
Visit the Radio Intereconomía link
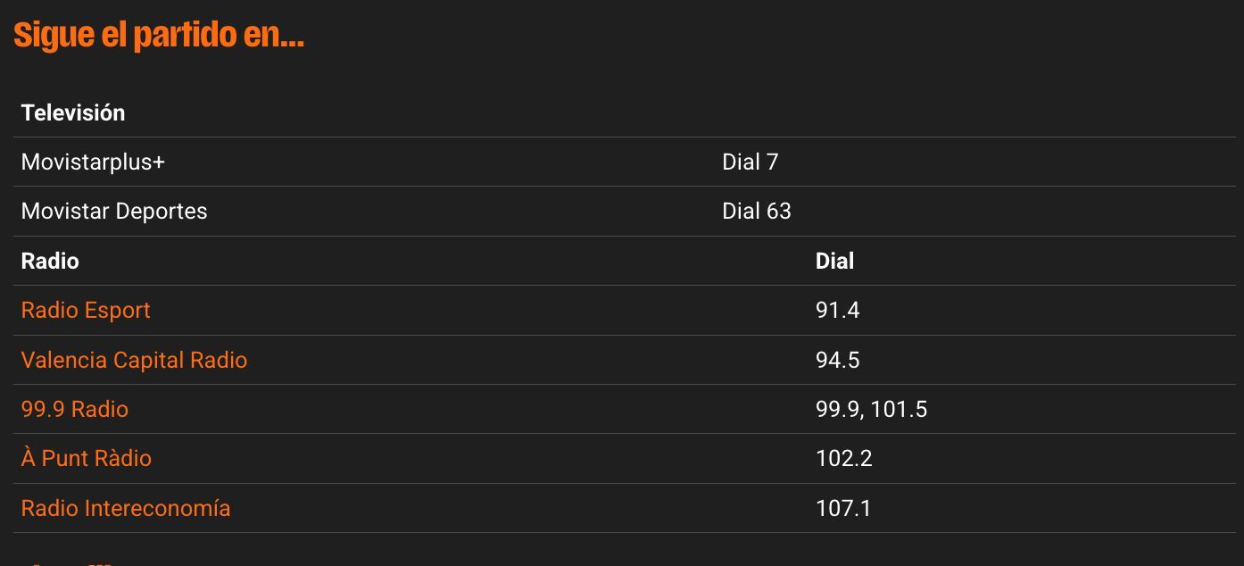[126, 509]
